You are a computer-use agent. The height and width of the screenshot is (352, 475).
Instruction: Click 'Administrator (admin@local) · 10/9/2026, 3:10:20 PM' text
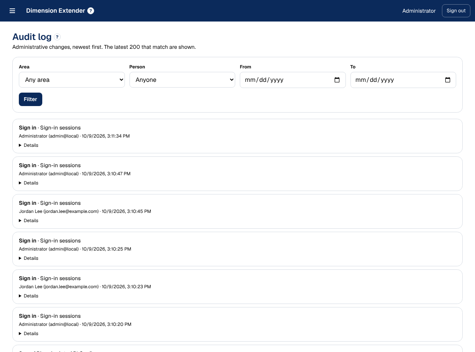click(75, 324)
